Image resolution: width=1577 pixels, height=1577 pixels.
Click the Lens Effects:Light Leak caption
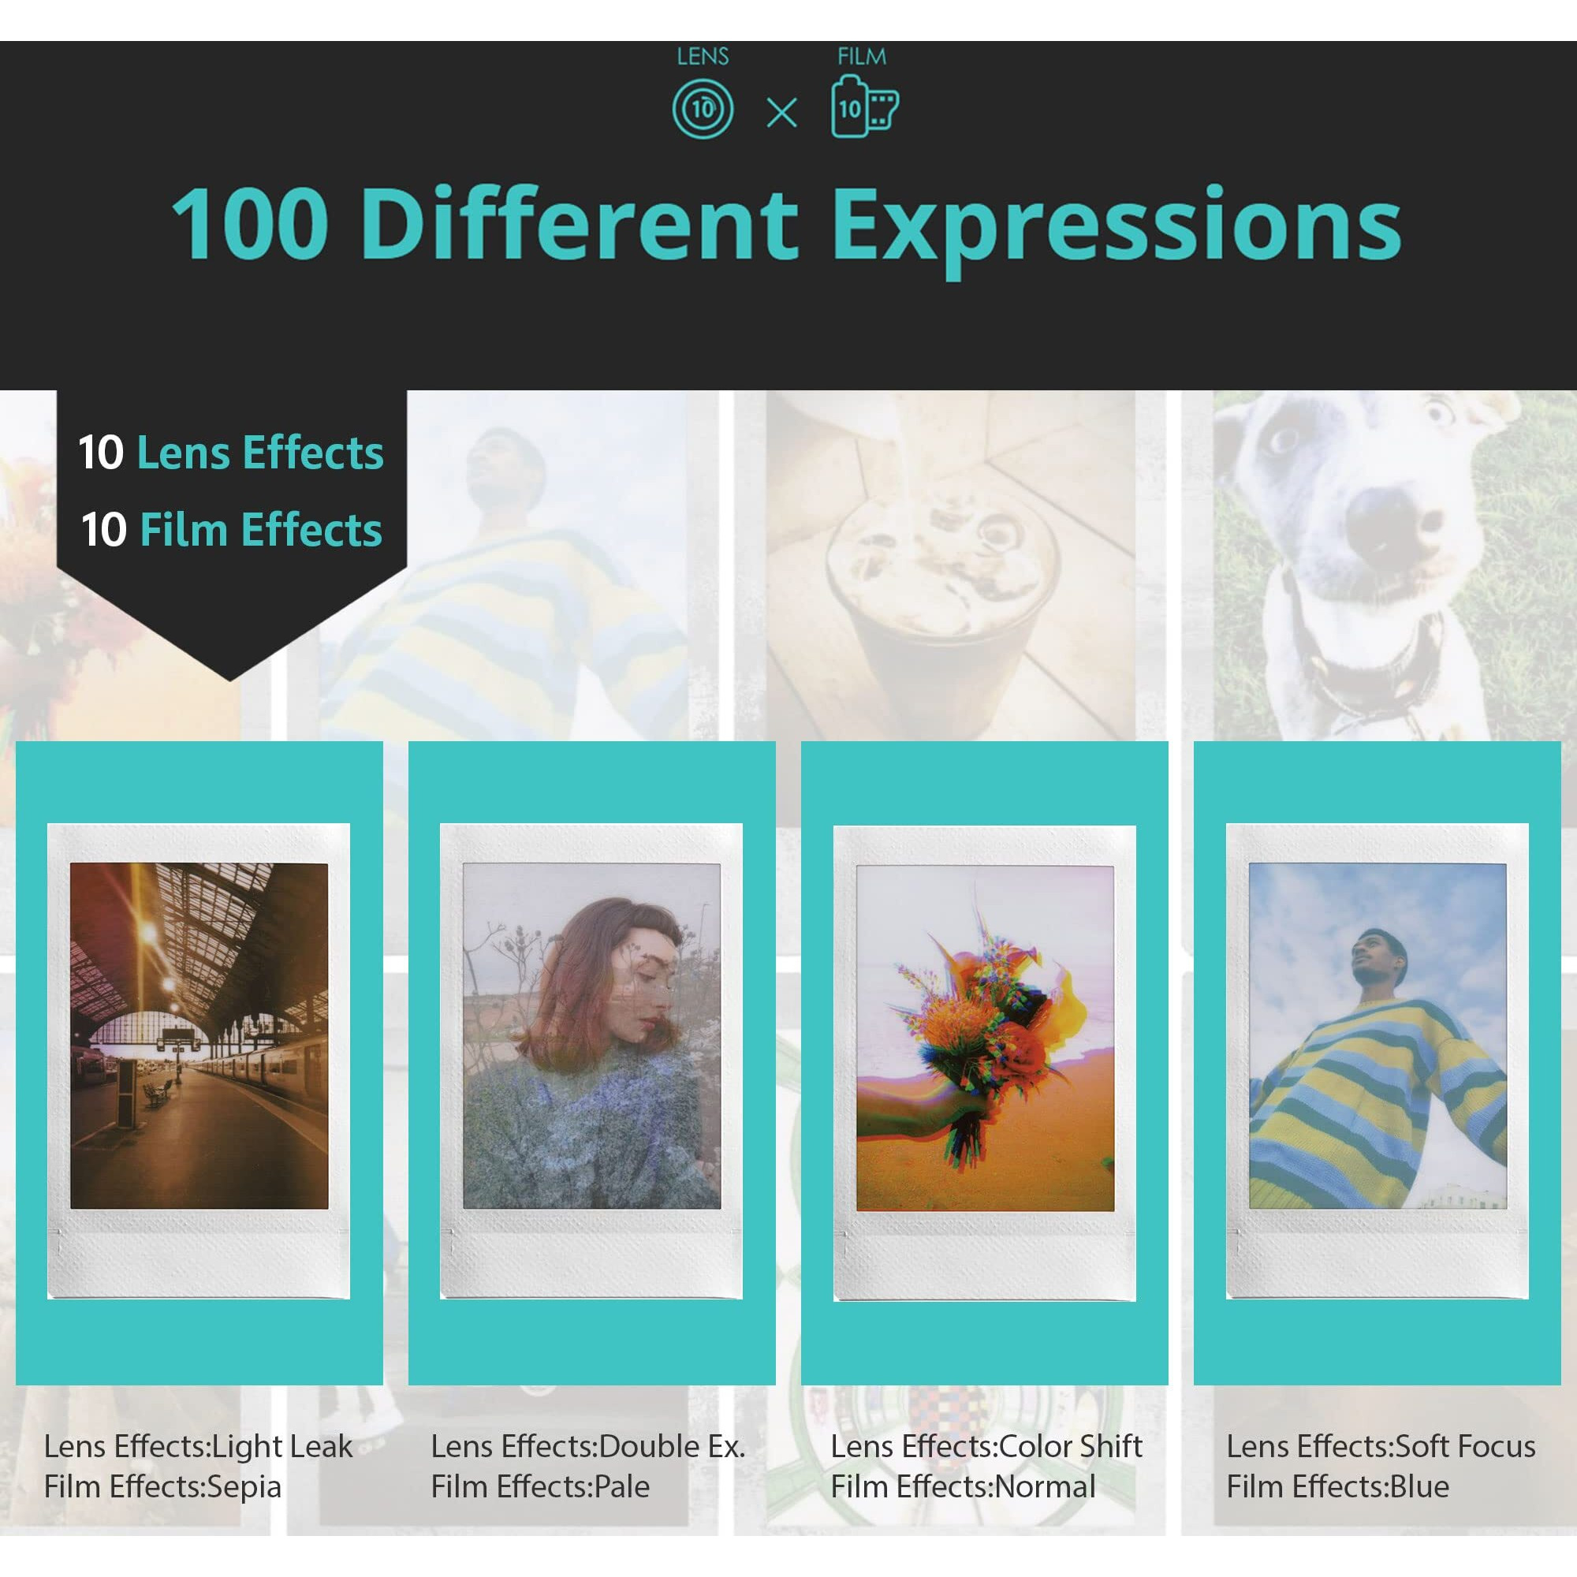coord(199,1446)
